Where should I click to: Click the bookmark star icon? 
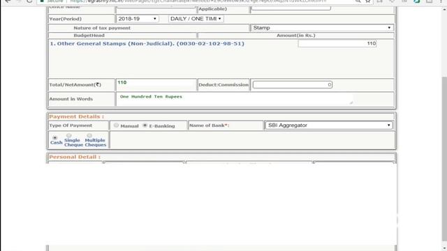click(368, 1)
